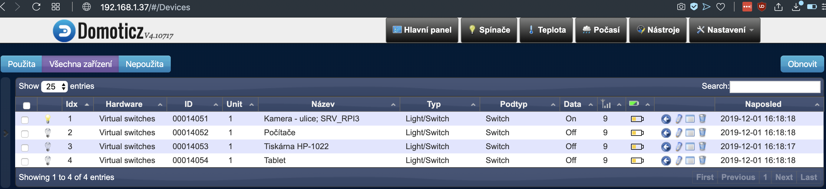Open the Show entries count dropdown

pyautogui.click(x=55, y=86)
